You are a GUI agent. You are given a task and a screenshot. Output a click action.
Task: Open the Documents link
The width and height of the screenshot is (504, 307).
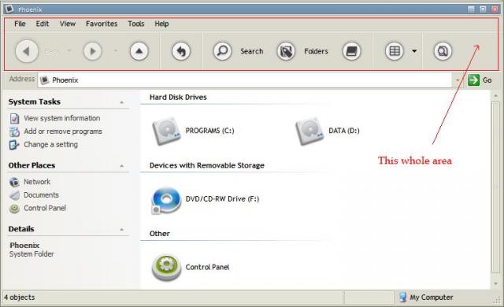41,195
